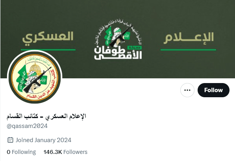
Task: Click the calendar icon beside join date
Action: [x=10, y=140]
